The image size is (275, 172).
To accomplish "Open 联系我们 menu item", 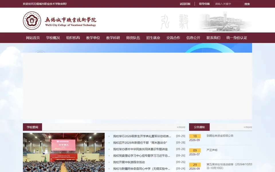I will click(x=213, y=38).
